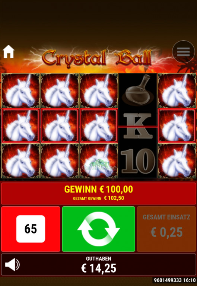The image size is (197, 286).
Task: Tap the session ID and time label
Action: tap(175, 280)
